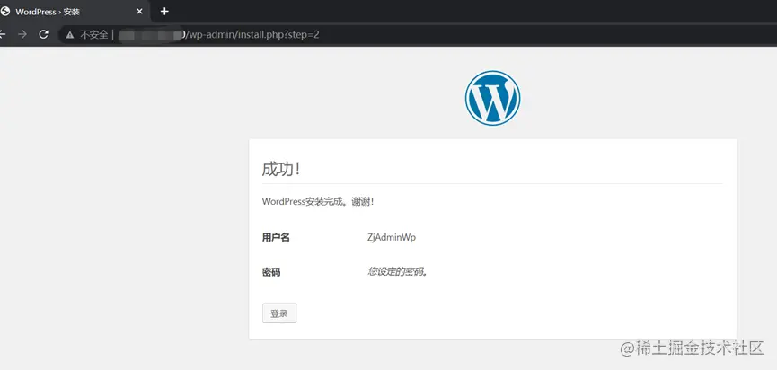Click the tab's globe favicon

(5, 12)
